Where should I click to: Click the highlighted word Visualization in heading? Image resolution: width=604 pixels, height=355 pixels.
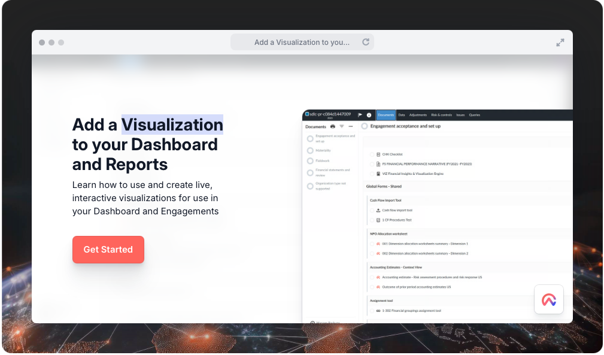coord(172,125)
